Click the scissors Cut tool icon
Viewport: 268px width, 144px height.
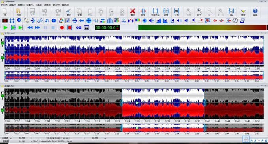pos(69,12)
